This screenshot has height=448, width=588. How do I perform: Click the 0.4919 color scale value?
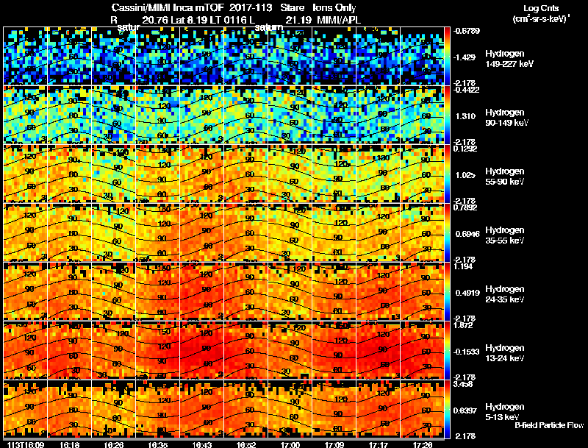point(467,293)
